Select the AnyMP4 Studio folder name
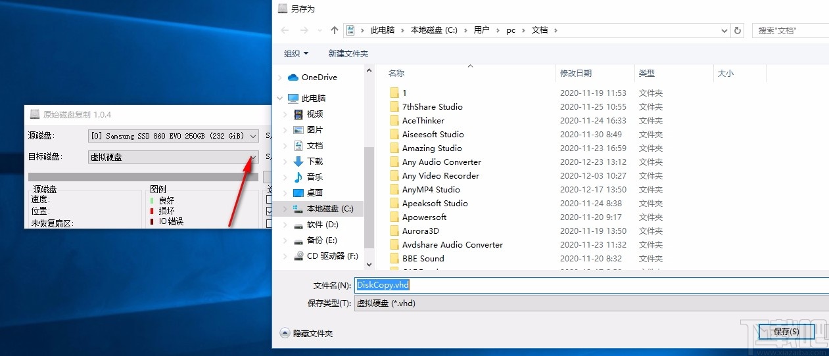Viewport: 829px width, 356px height. coord(431,190)
